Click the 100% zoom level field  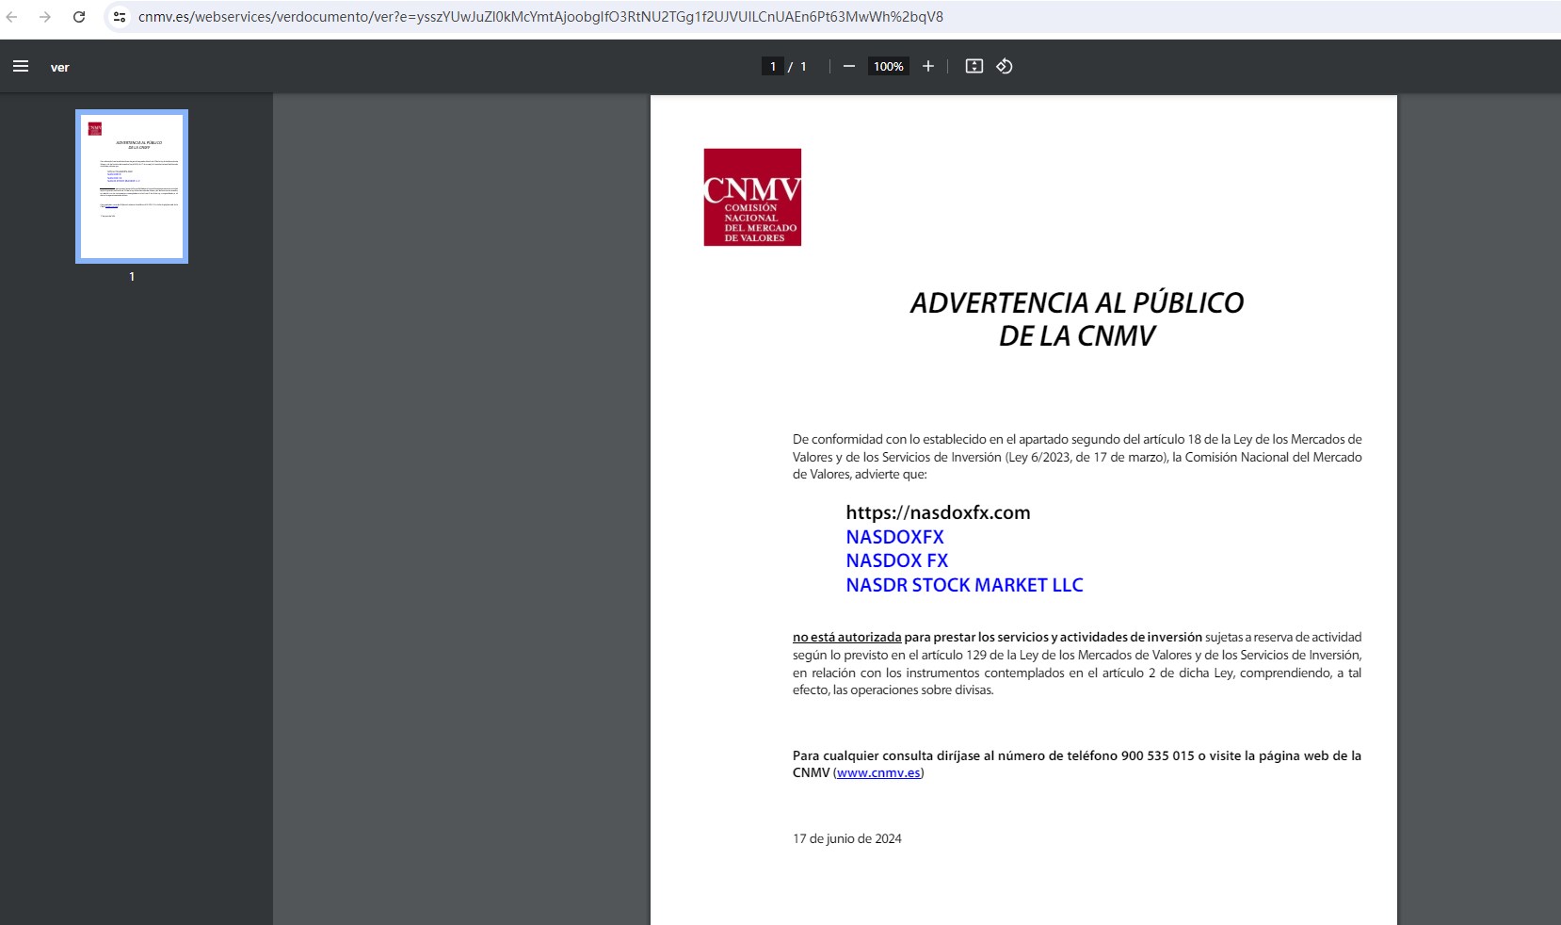click(x=889, y=66)
